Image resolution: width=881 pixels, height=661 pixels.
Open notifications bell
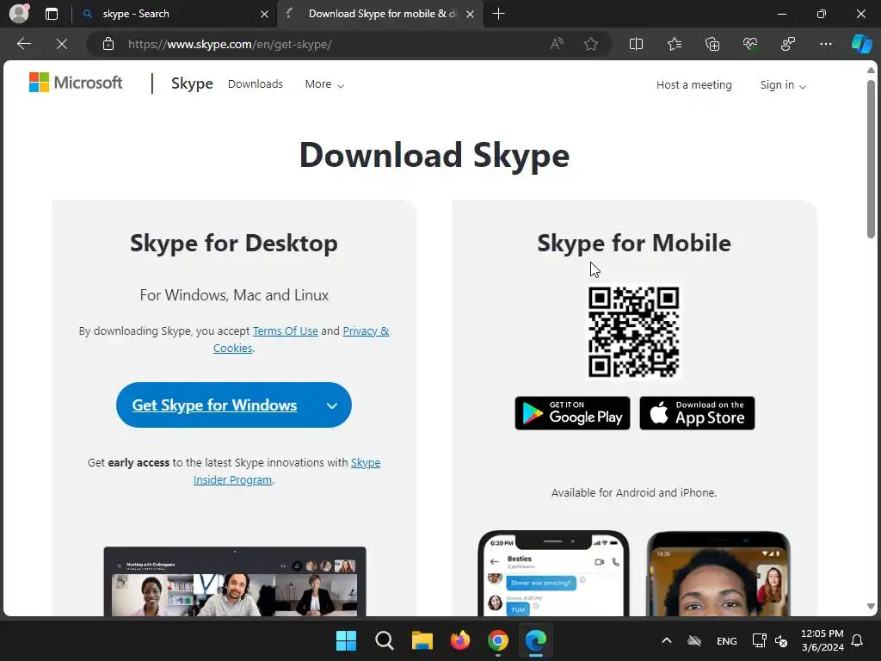pyautogui.click(x=858, y=640)
